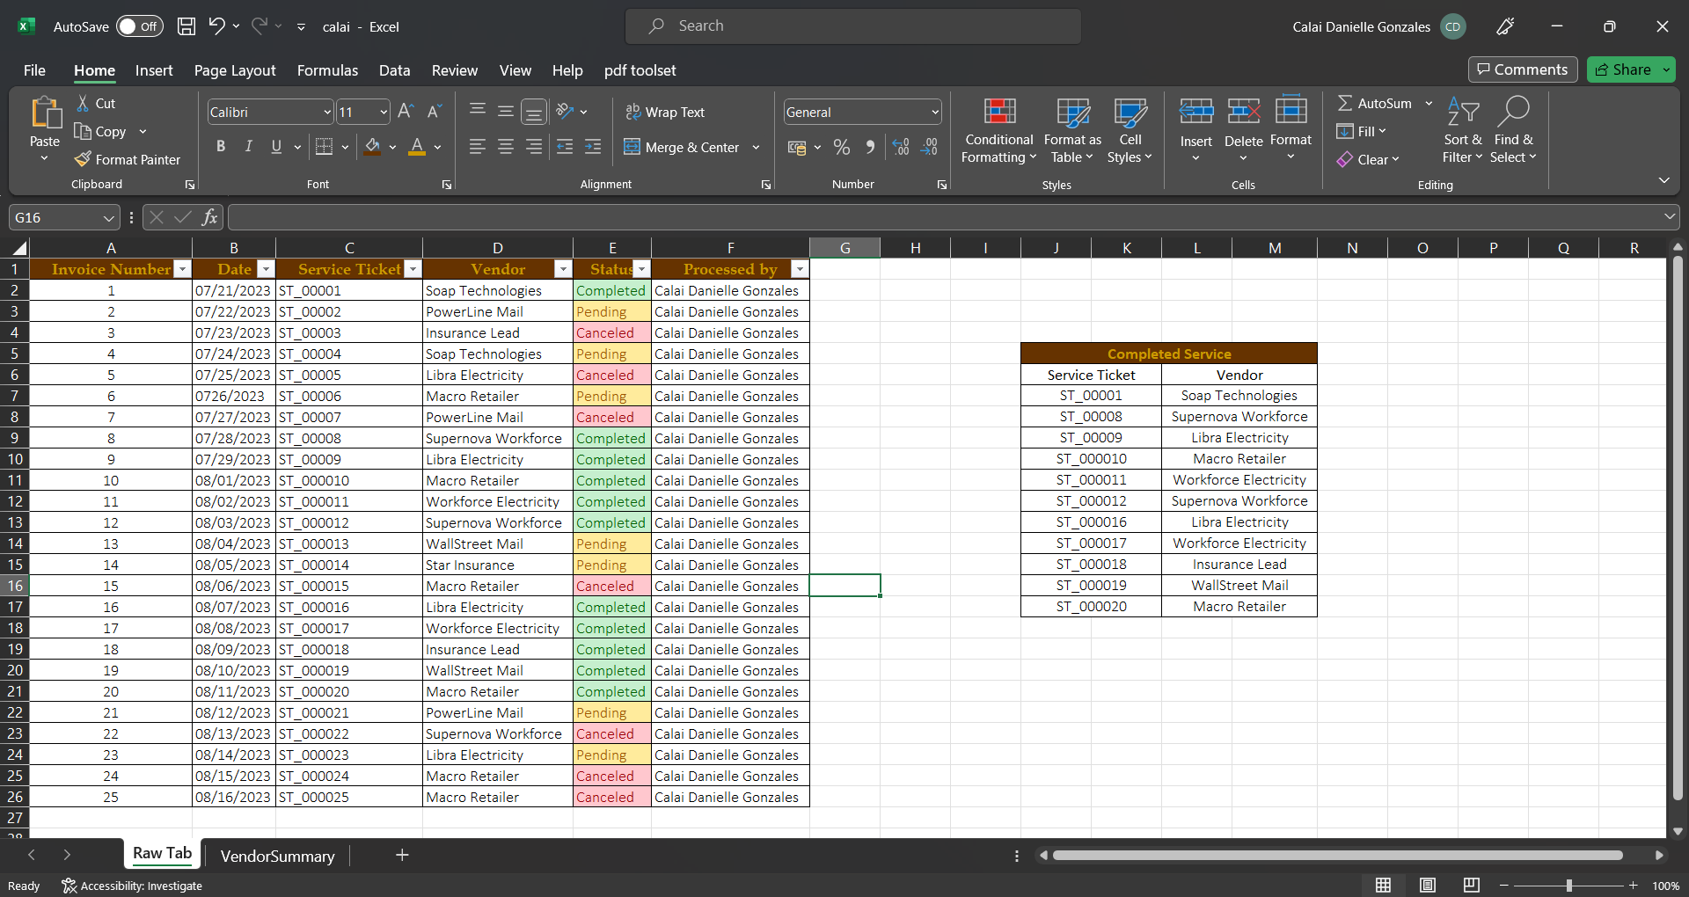Image resolution: width=1689 pixels, height=897 pixels.
Task: Expand Merge & Center options arrow
Action: point(756,147)
